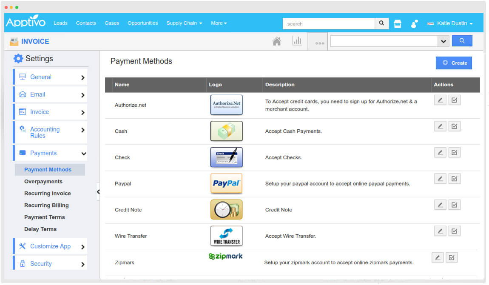
Task: Enable the Credit Note payment method
Action: tap(454, 205)
